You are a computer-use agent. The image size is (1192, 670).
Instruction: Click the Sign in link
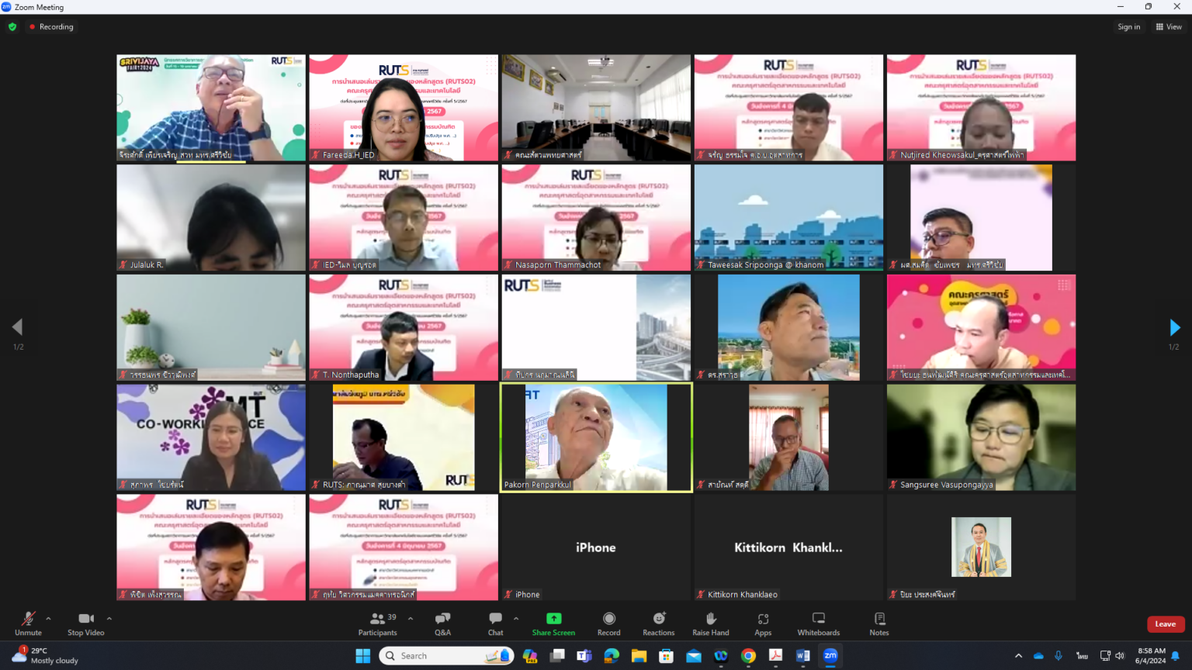[1128, 26]
